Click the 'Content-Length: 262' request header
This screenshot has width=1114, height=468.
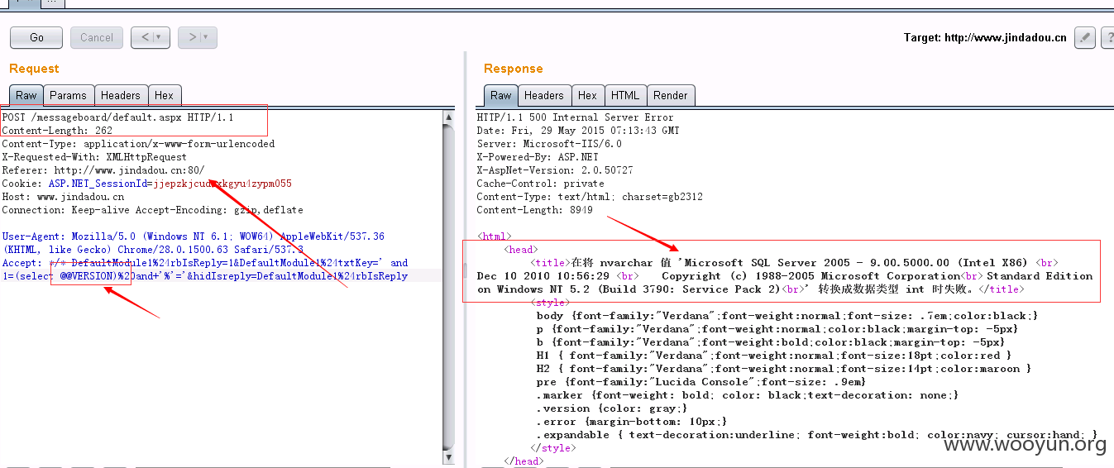(x=57, y=131)
